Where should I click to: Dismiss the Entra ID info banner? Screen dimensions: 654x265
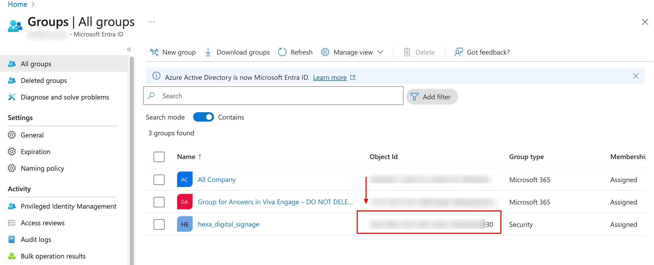(x=636, y=76)
